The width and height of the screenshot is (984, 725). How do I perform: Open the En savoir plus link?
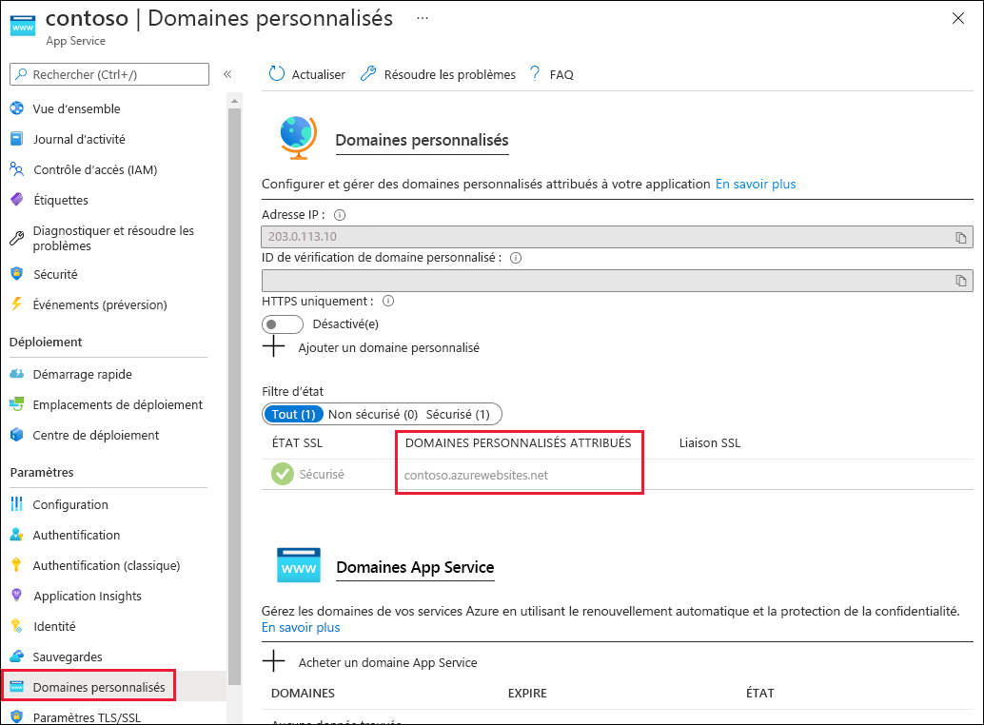pos(756,183)
